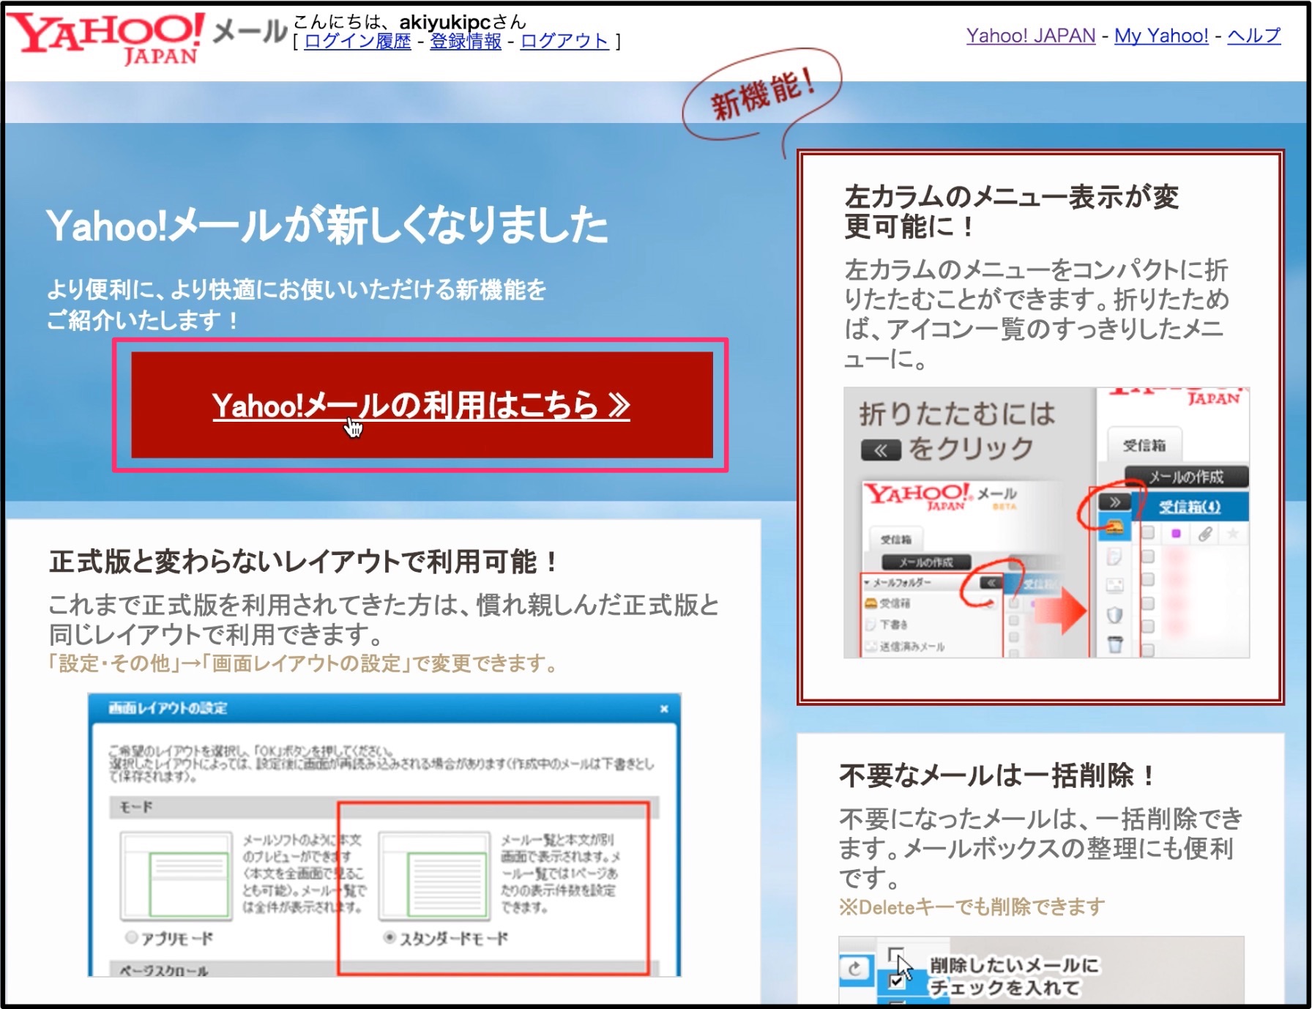Go to Yahoo! JAPAN top-right link
This screenshot has height=1009, width=1312.
coord(1031,35)
